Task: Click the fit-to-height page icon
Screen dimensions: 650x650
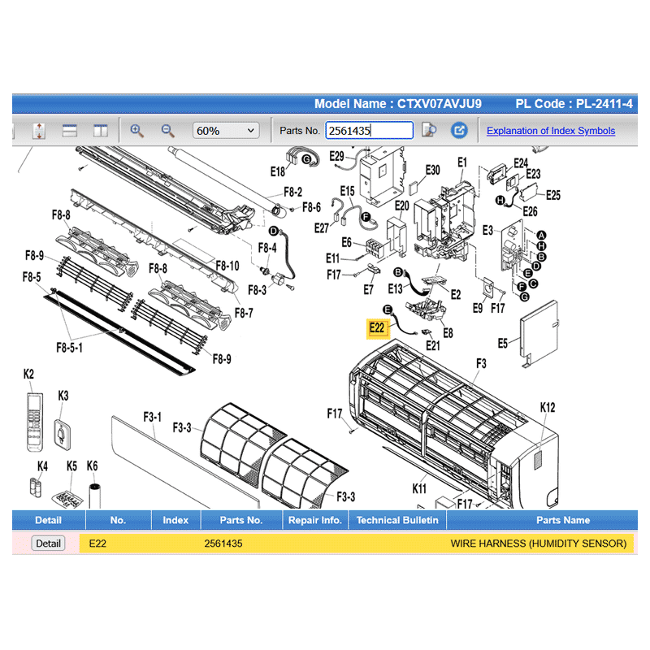Action: pyautogui.click(x=38, y=131)
